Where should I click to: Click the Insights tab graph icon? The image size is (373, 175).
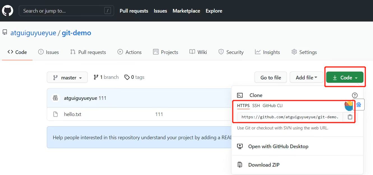coord(258,52)
